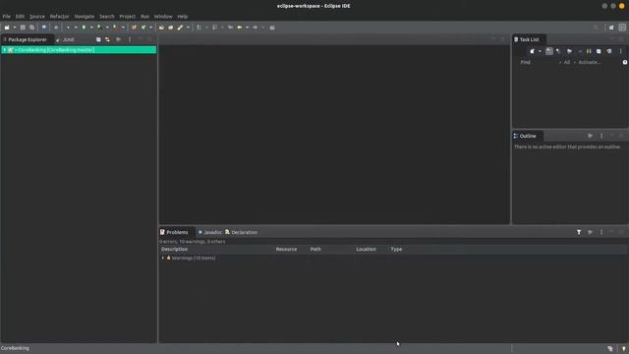Open the External Tools dropdown arrow
The image size is (629, 354).
(x=123, y=28)
